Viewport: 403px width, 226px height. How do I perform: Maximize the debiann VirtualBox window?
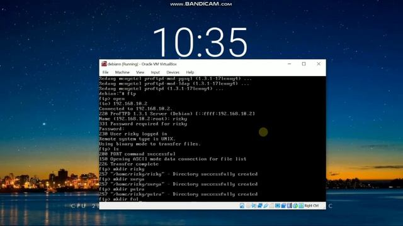[x=304, y=64]
